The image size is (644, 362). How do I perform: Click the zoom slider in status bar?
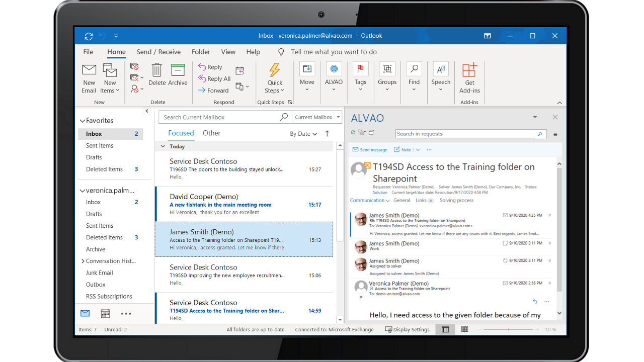[508, 329]
